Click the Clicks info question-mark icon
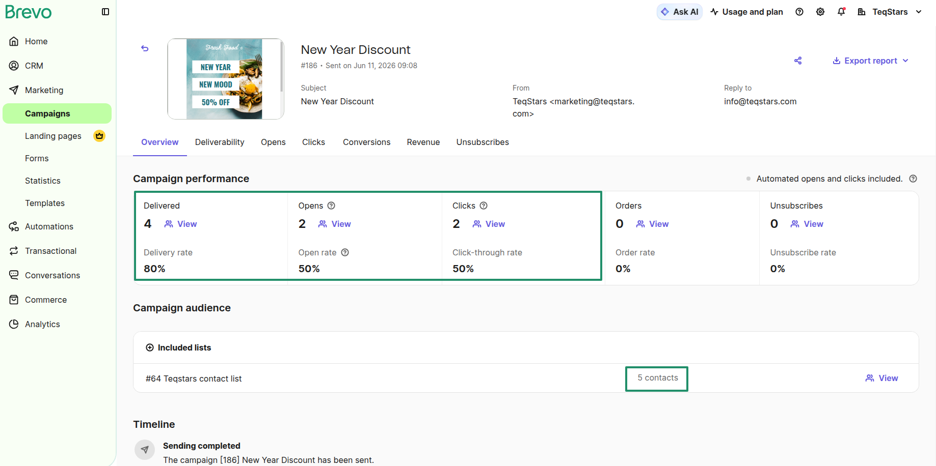 (x=484, y=206)
